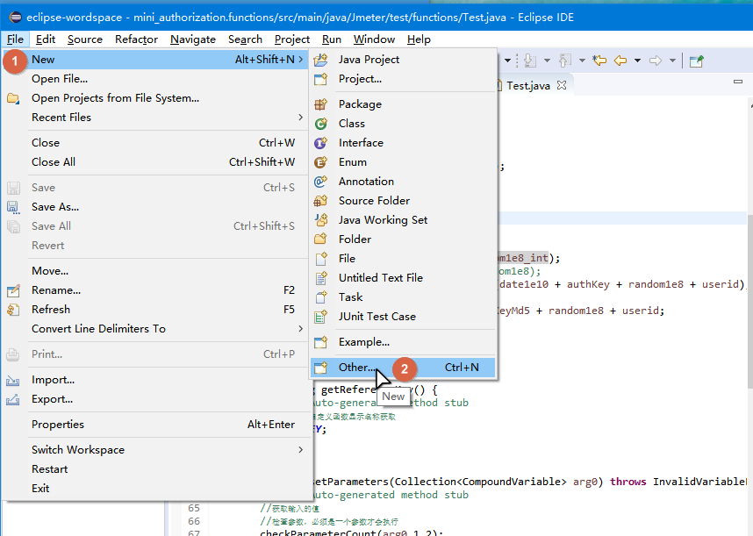Click the Enum icon

click(321, 162)
